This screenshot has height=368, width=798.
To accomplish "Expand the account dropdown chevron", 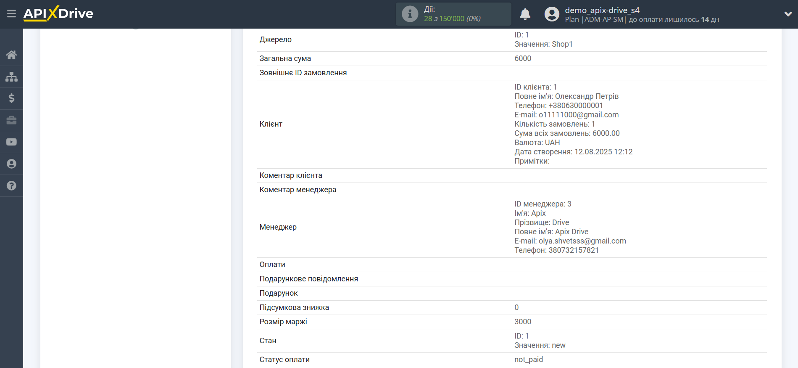I will pyautogui.click(x=788, y=14).
